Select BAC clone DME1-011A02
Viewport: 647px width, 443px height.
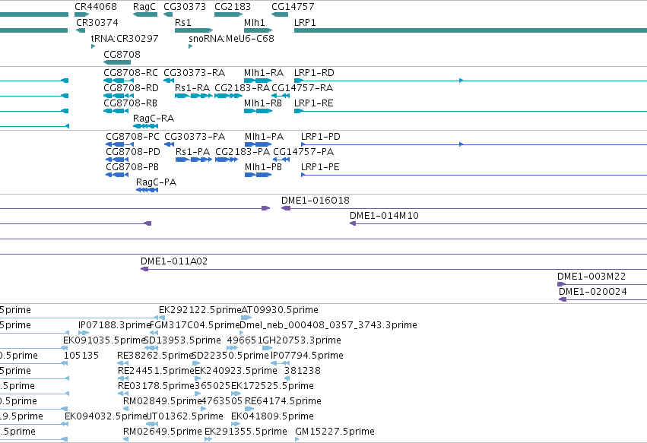pos(174,261)
